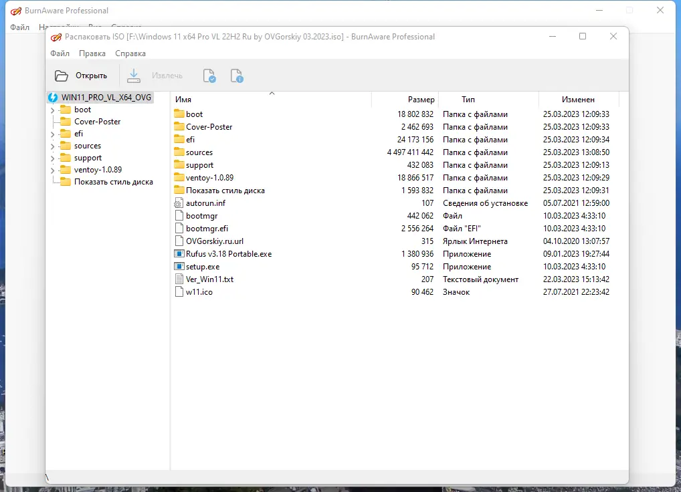Sort by the Изменен column header
The height and width of the screenshot is (492, 681).
tap(579, 100)
